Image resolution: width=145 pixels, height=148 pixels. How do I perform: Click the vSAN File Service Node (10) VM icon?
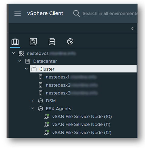click(x=47, y=117)
